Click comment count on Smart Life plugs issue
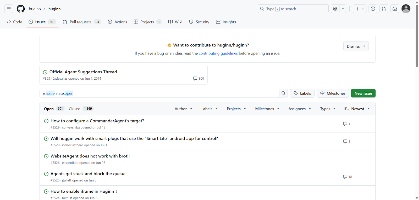Screen dimensions: 419x200 [x=347, y=142]
